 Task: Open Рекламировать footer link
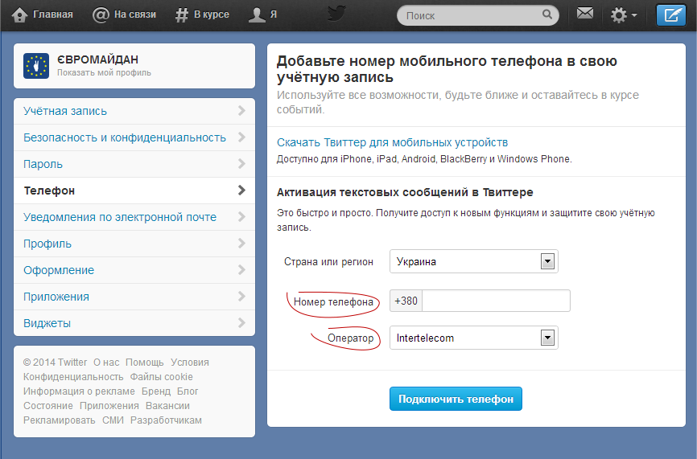59,420
